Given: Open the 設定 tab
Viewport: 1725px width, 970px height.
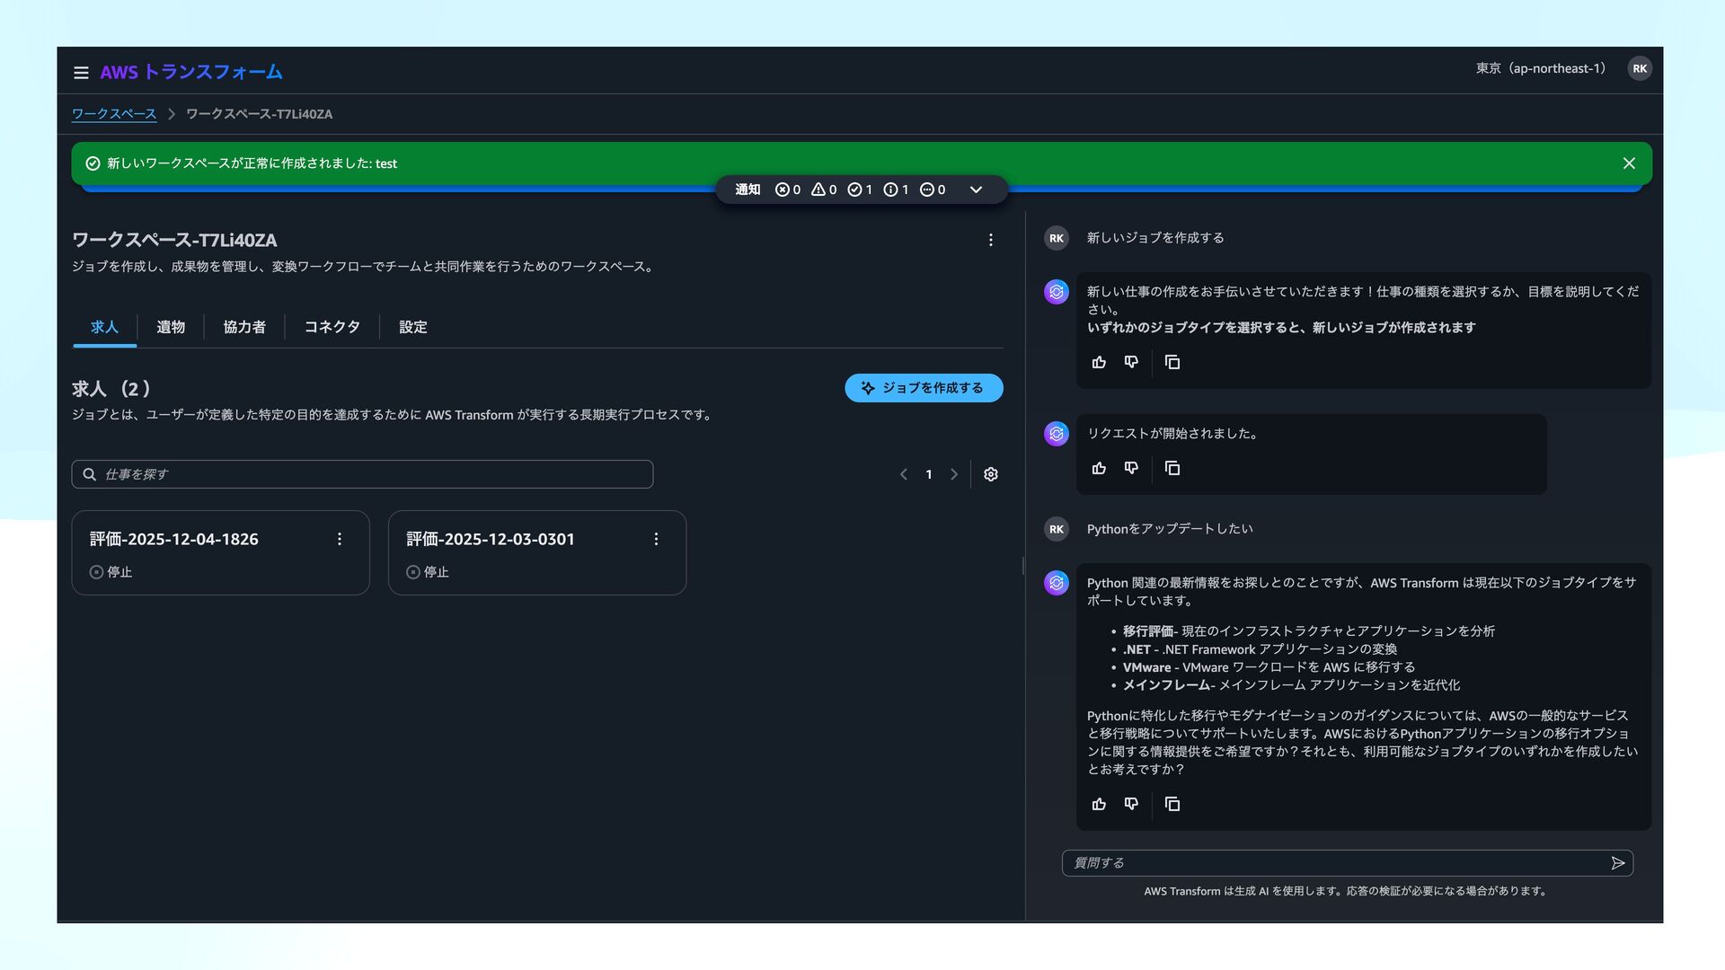Looking at the screenshot, I should point(412,327).
